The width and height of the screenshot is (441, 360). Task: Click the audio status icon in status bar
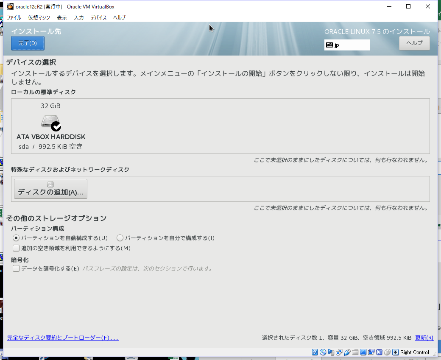331,352
